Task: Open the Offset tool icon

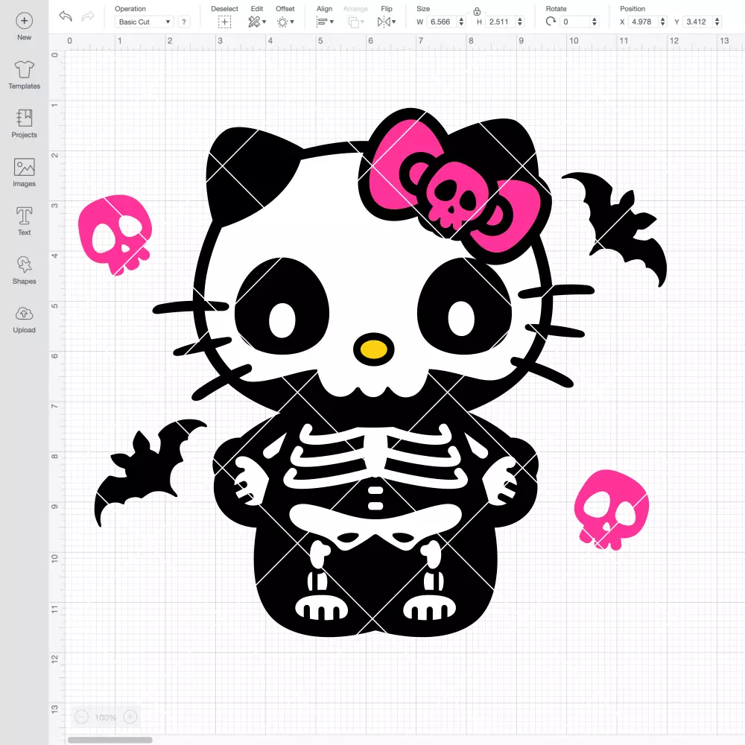Action: coord(282,22)
